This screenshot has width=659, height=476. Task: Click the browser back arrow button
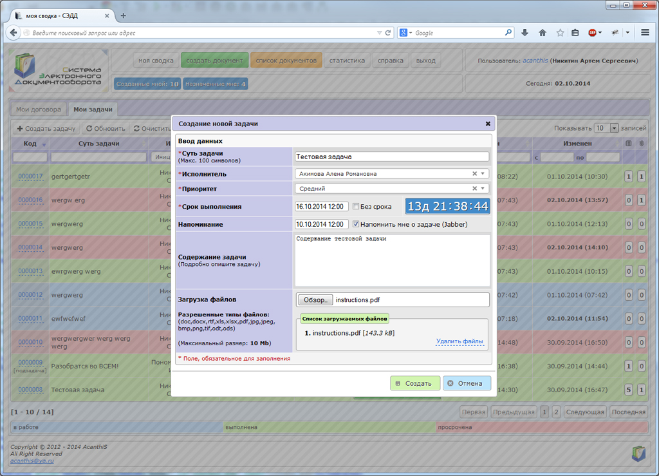[x=14, y=33]
